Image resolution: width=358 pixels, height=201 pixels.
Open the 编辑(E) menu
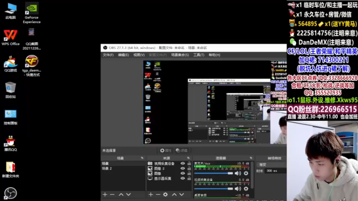click(124, 55)
